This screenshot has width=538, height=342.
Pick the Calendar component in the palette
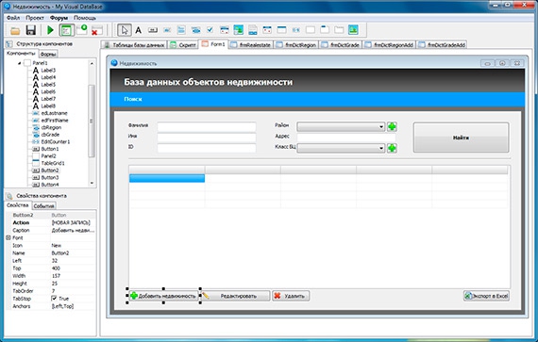[267, 30]
